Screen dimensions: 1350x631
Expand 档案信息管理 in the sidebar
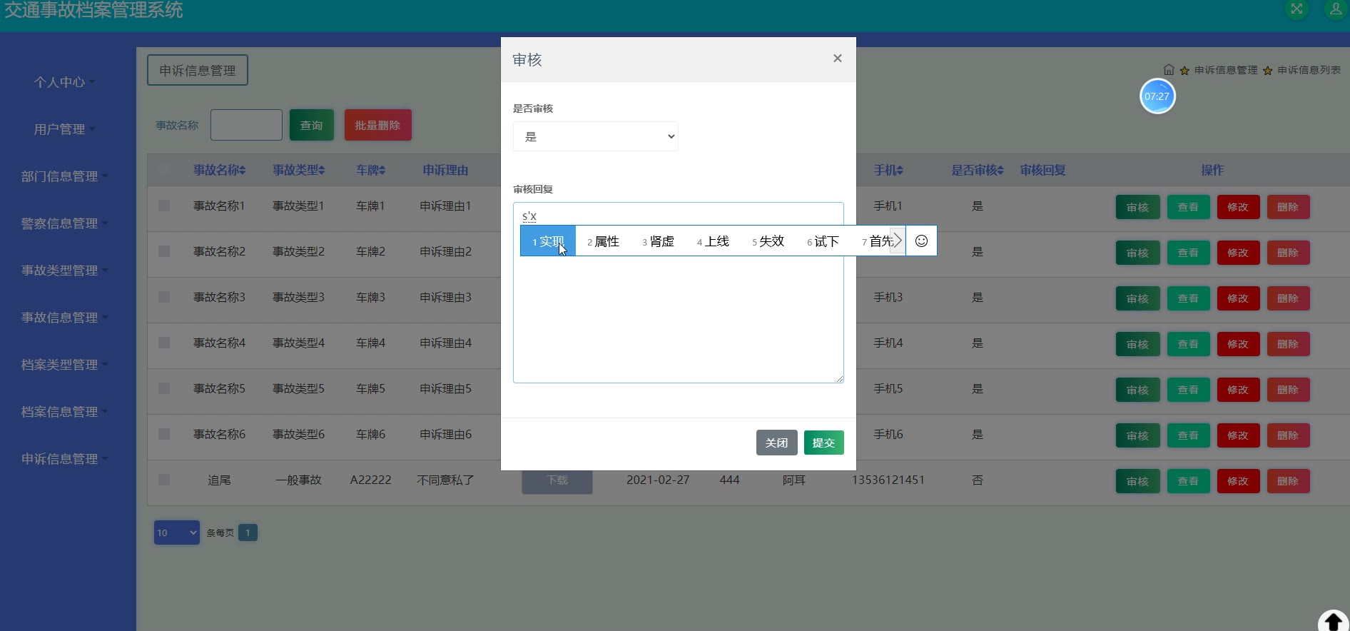[x=64, y=412]
